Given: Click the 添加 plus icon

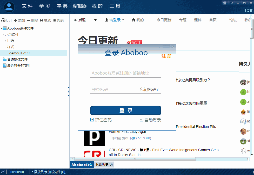Looking at the screenshot, I should 15,20.
